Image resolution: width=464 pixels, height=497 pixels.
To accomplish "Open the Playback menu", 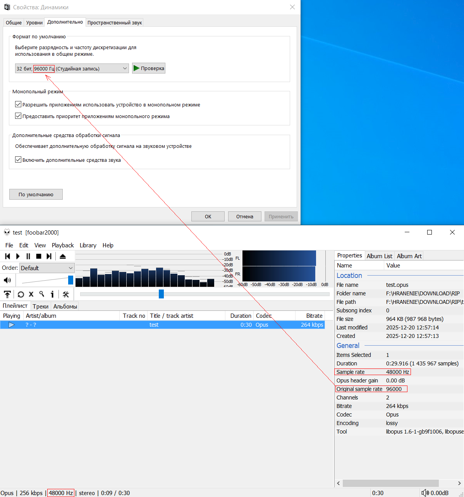I will point(63,245).
